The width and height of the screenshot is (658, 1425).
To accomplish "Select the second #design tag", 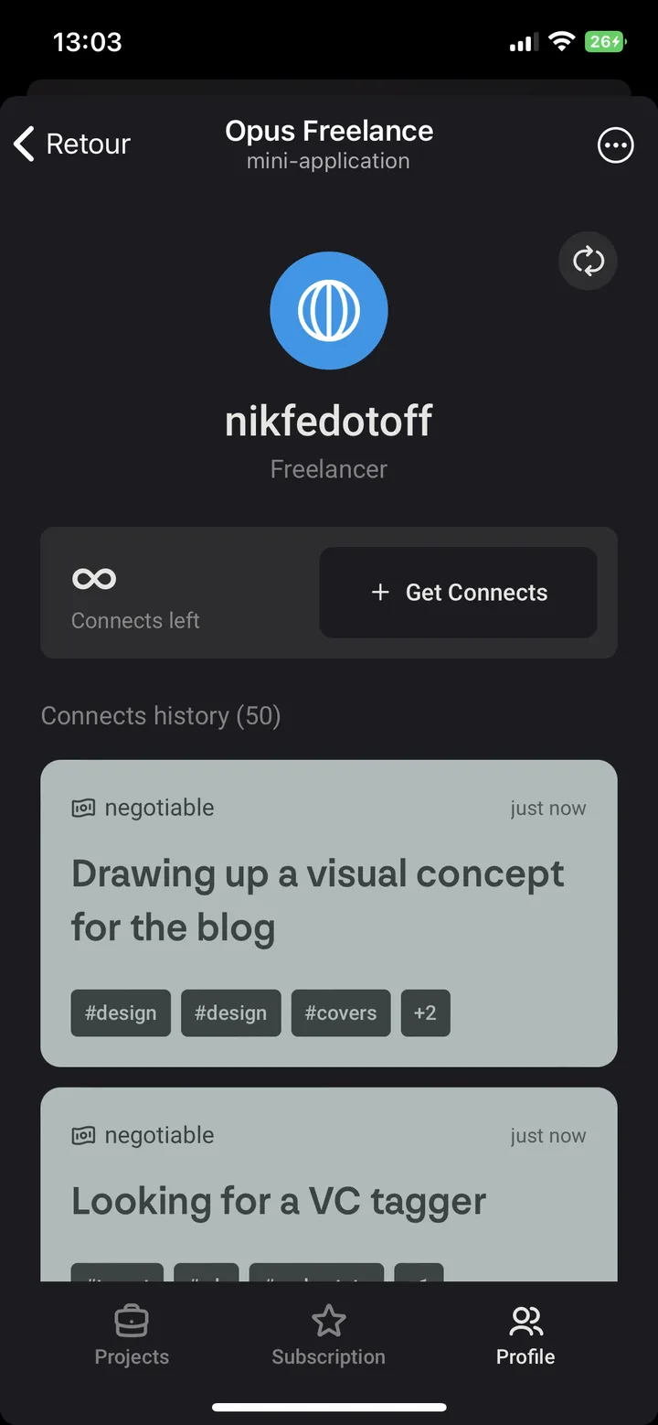I will click(230, 1012).
